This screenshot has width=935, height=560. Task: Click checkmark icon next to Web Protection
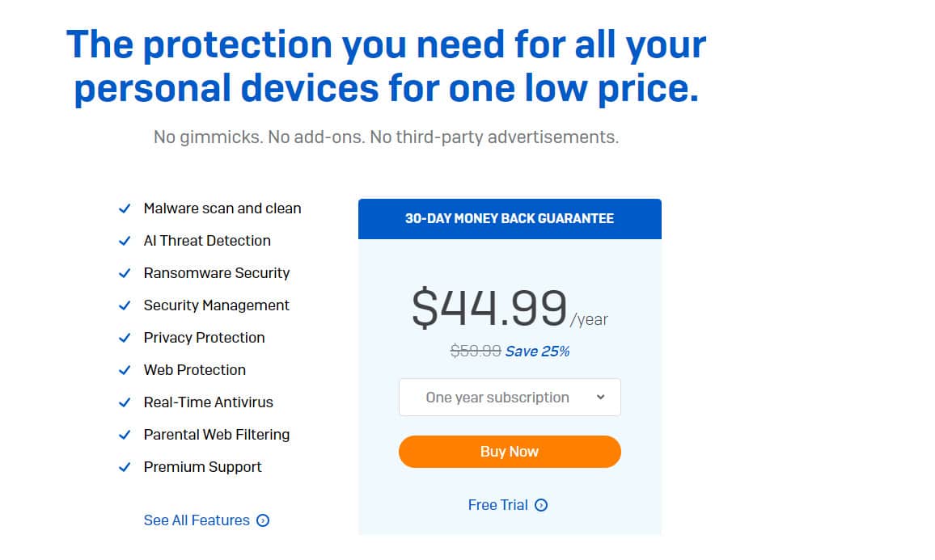[125, 370]
